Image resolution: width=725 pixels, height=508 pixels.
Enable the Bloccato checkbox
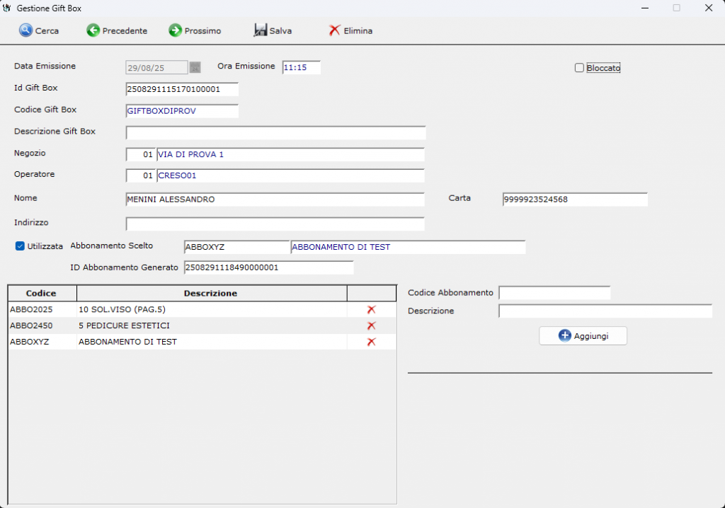click(x=579, y=68)
